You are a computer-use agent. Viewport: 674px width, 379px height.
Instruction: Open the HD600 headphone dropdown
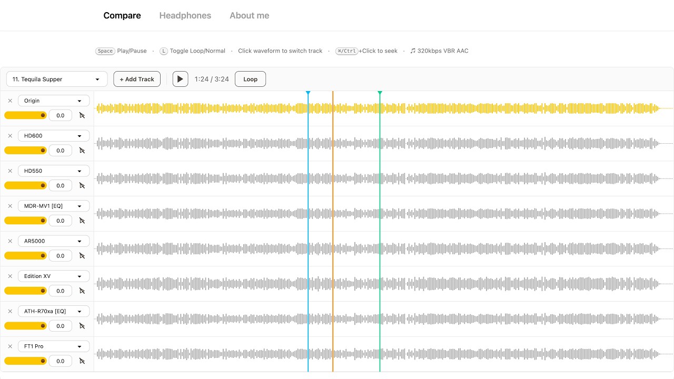point(54,136)
